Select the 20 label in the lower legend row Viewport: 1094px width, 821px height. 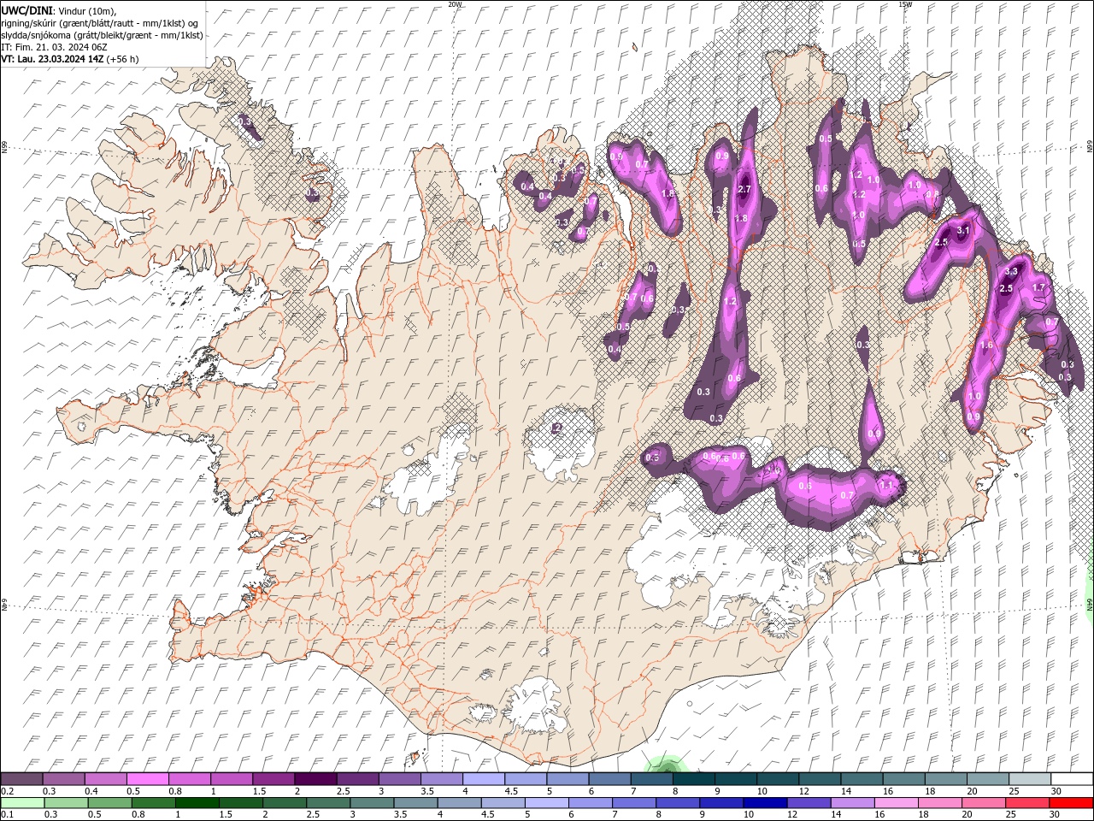pyautogui.click(x=968, y=814)
